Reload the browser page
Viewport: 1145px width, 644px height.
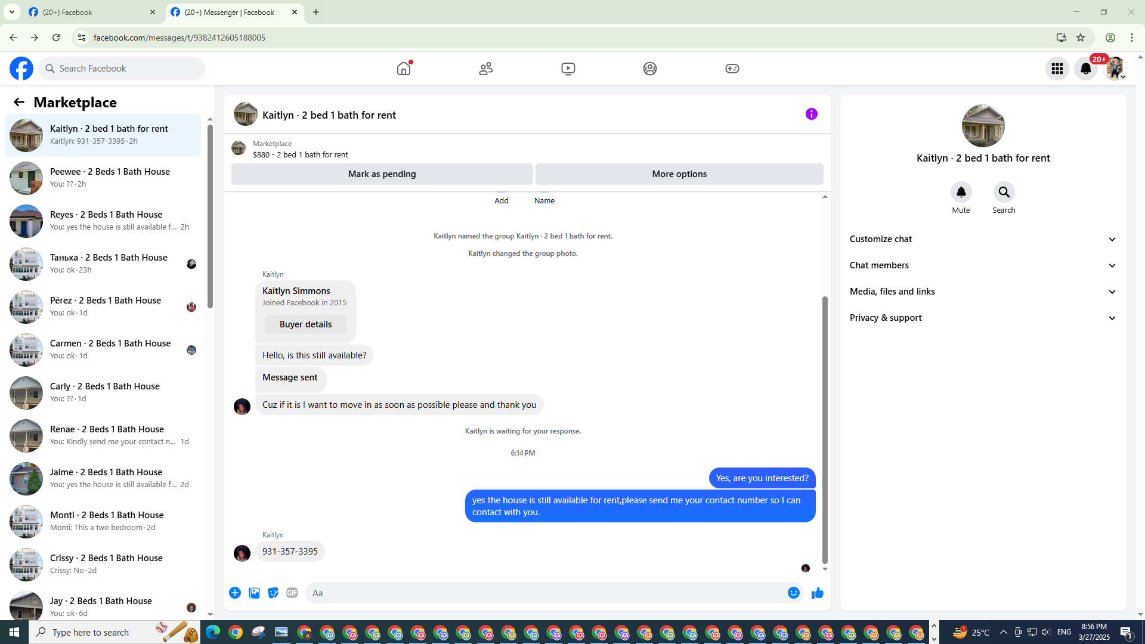click(x=56, y=38)
